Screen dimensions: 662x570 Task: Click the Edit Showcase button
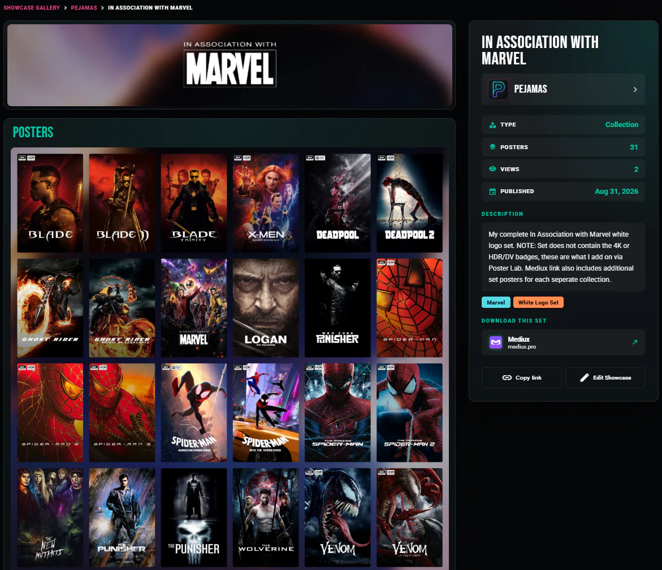point(605,377)
